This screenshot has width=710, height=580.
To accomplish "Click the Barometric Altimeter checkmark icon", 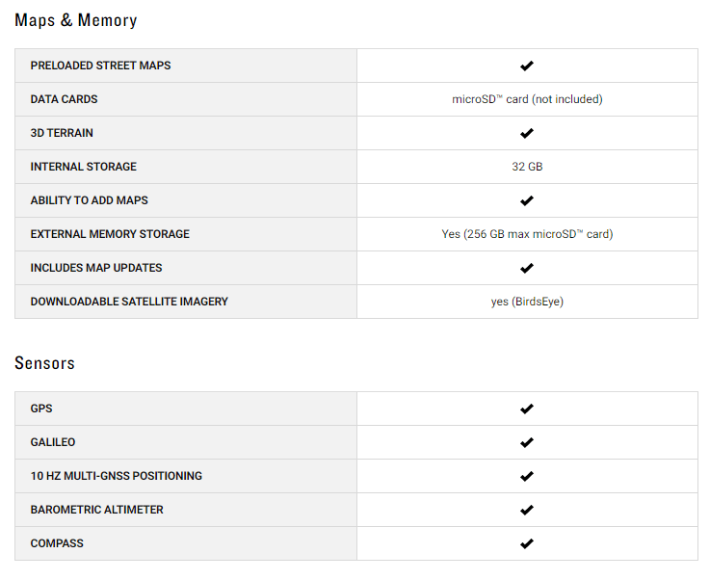I will pyautogui.click(x=527, y=510).
